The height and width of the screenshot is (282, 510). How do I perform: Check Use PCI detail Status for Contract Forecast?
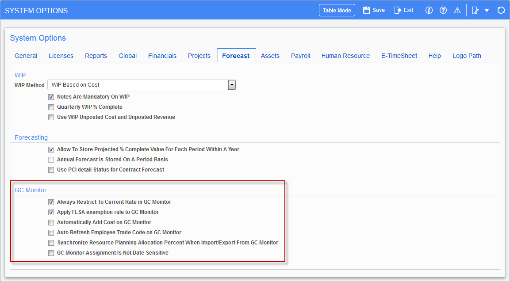[51, 170]
